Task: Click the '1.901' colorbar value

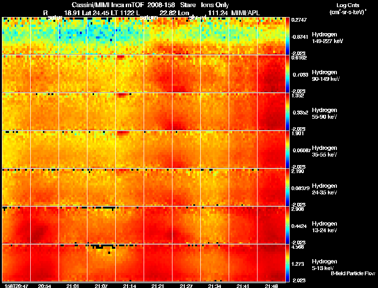Action: pyautogui.click(x=298, y=133)
